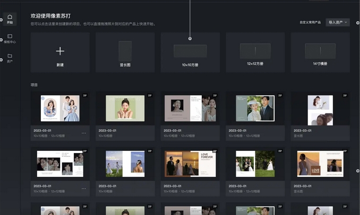Select the 12×12方册 album preset
This screenshot has width=360, height=215.
[x=255, y=51]
